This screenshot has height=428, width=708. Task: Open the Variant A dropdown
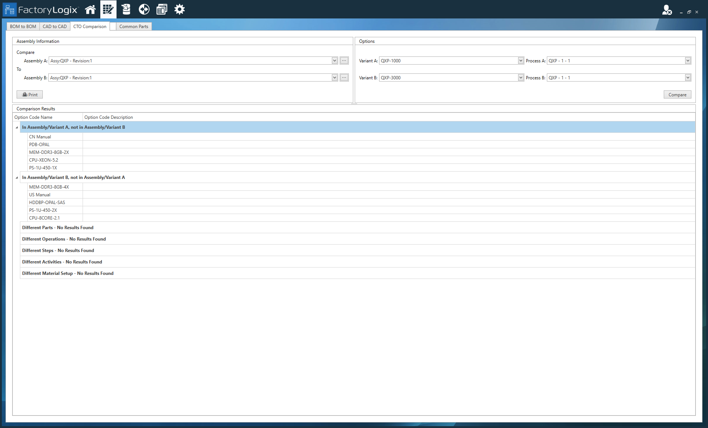click(520, 61)
